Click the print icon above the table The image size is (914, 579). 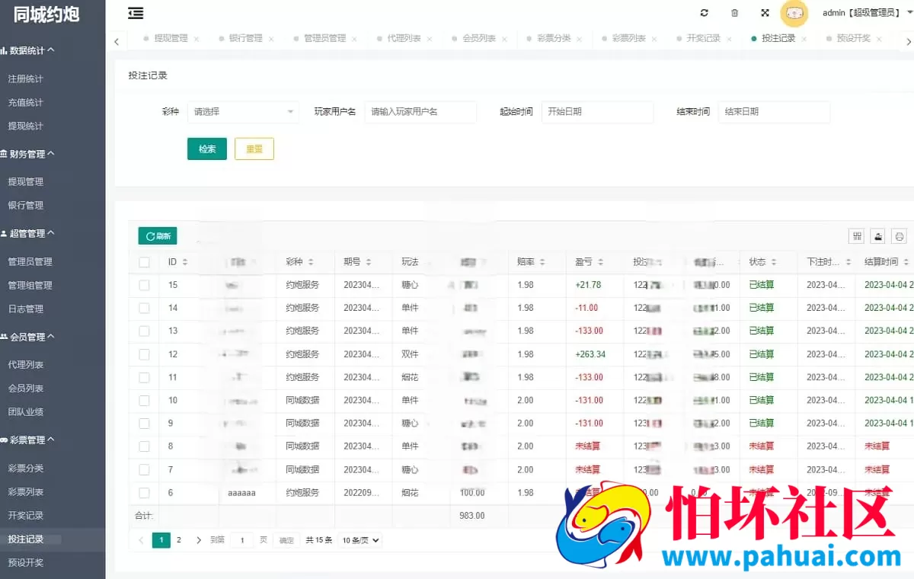click(x=899, y=236)
